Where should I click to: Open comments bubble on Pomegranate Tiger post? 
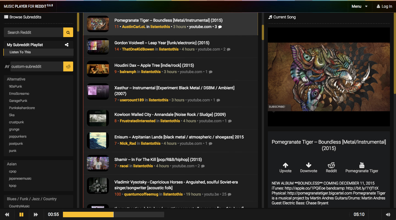[x=220, y=27]
